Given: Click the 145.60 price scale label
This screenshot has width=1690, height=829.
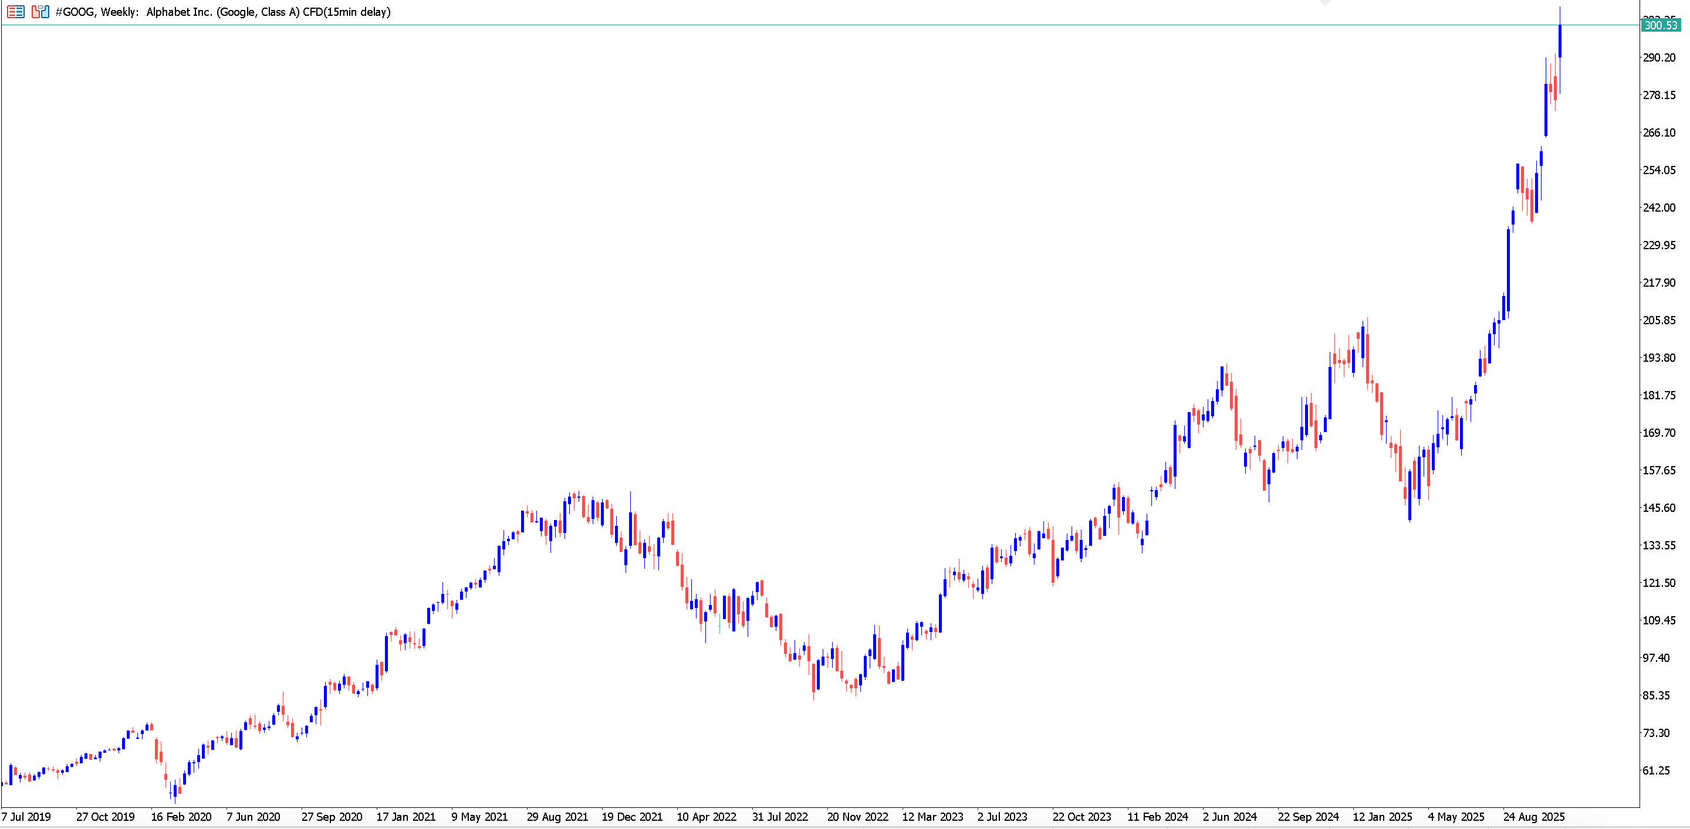Looking at the screenshot, I should (x=1658, y=508).
